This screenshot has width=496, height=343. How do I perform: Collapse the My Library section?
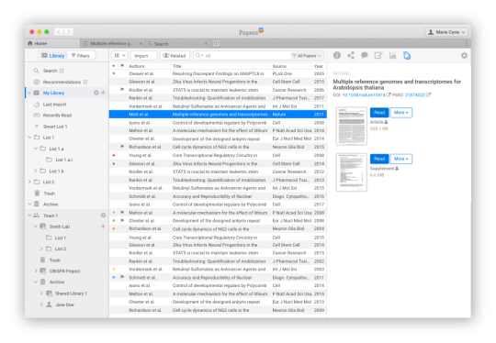29,93
